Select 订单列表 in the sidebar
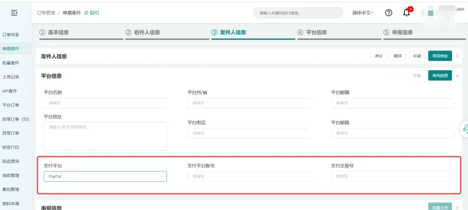This screenshot has height=210, width=468. point(11,35)
